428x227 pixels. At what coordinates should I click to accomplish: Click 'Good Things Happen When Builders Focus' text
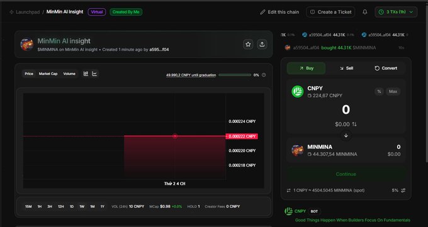tap(352, 220)
